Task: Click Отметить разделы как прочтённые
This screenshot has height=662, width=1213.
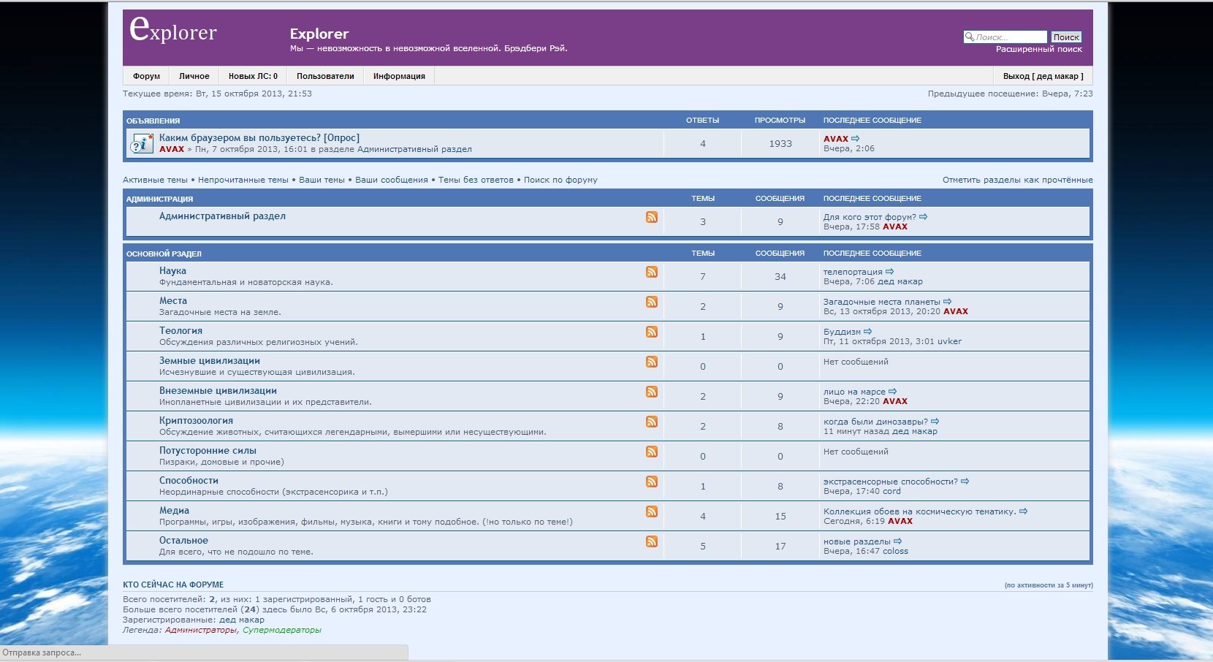Action: tap(1017, 180)
